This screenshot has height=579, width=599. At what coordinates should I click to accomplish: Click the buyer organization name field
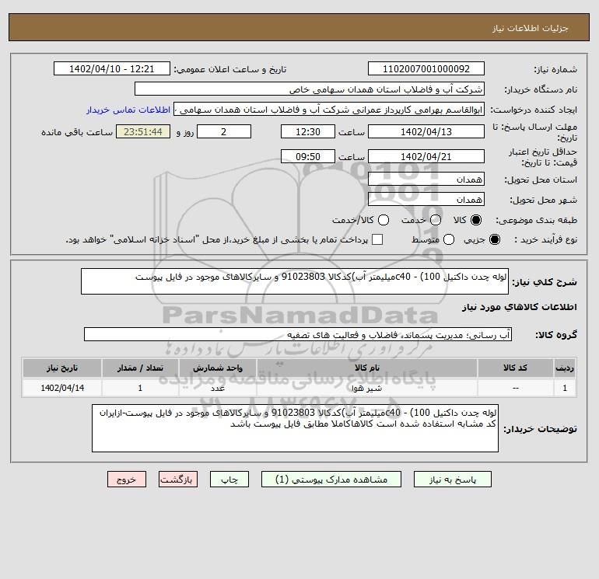click(310, 89)
